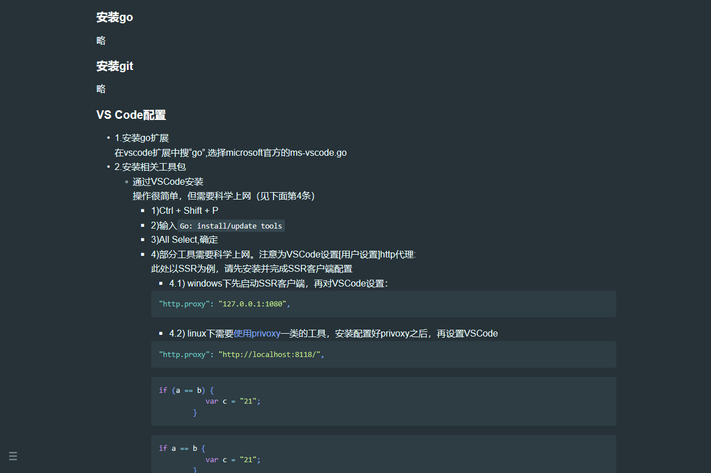Click sub-item 通过VSCode安装
Image resolution: width=711 pixels, height=473 pixels.
168,182
